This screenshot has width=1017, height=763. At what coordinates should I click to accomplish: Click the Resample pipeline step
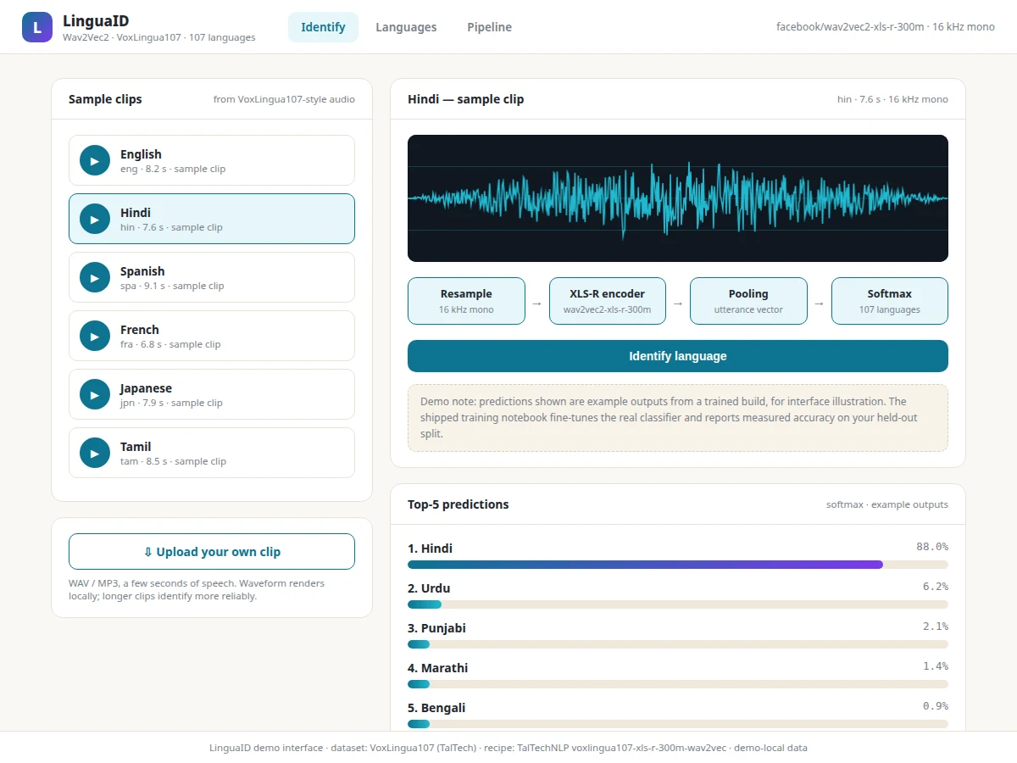[466, 301]
